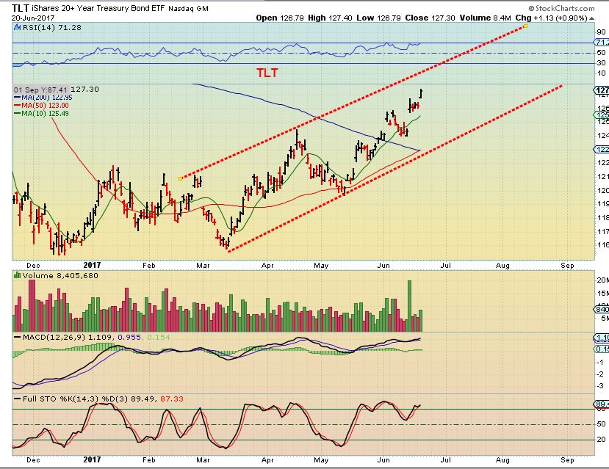Click the MA(200) 122.95 legend entry
This screenshot has width=609, height=469.
coord(43,98)
